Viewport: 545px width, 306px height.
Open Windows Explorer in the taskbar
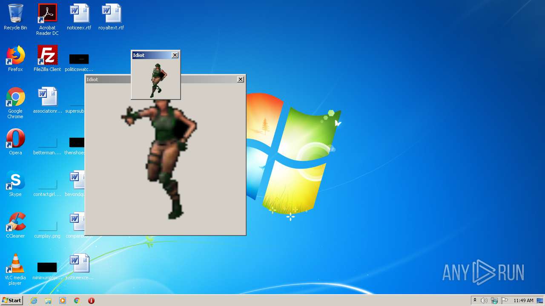[48, 300]
